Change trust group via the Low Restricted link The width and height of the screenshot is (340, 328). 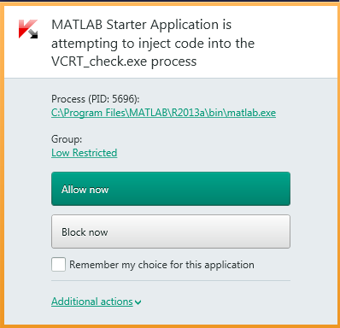tap(85, 153)
